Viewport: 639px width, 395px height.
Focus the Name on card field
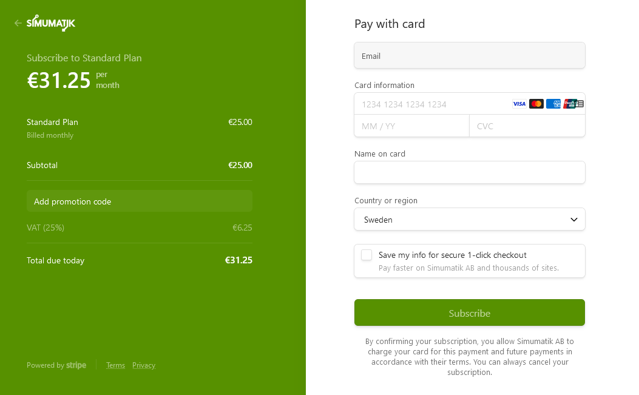pyautogui.click(x=469, y=172)
